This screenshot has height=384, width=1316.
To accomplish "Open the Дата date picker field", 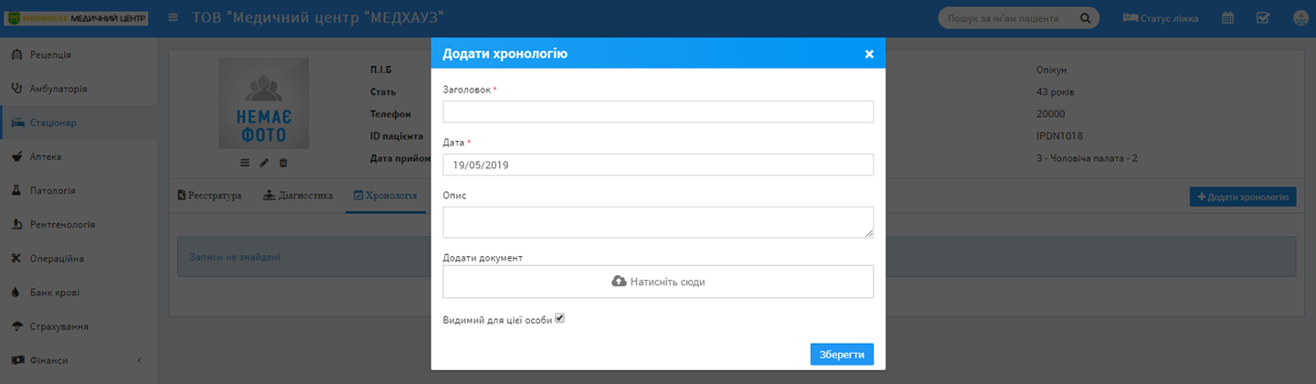I will tap(658, 165).
